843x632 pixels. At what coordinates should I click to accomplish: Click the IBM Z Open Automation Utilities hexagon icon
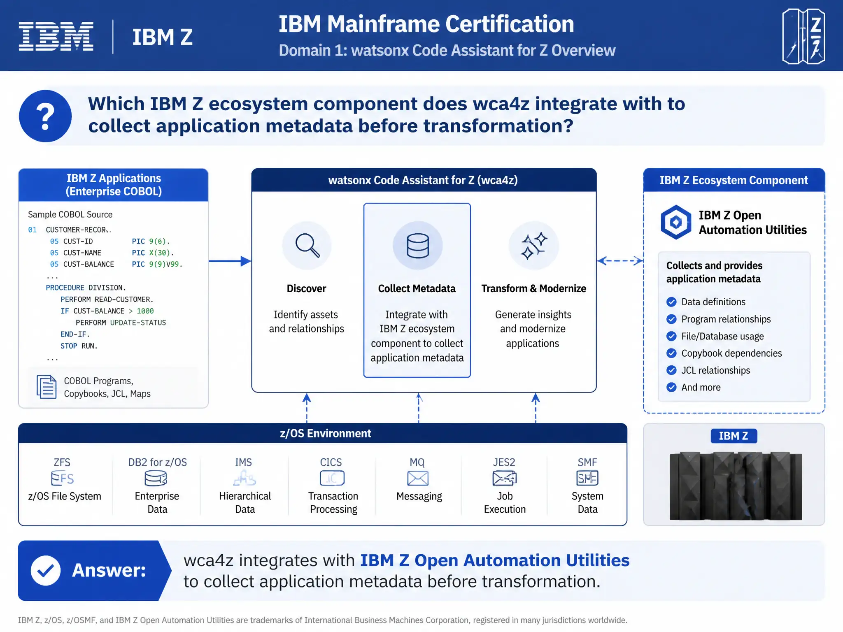point(676,222)
